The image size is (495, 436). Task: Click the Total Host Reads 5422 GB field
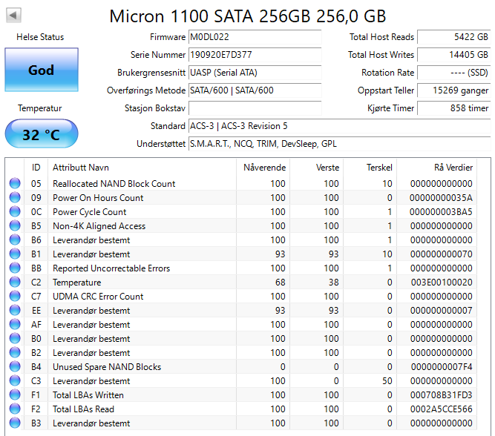(x=453, y=37)
